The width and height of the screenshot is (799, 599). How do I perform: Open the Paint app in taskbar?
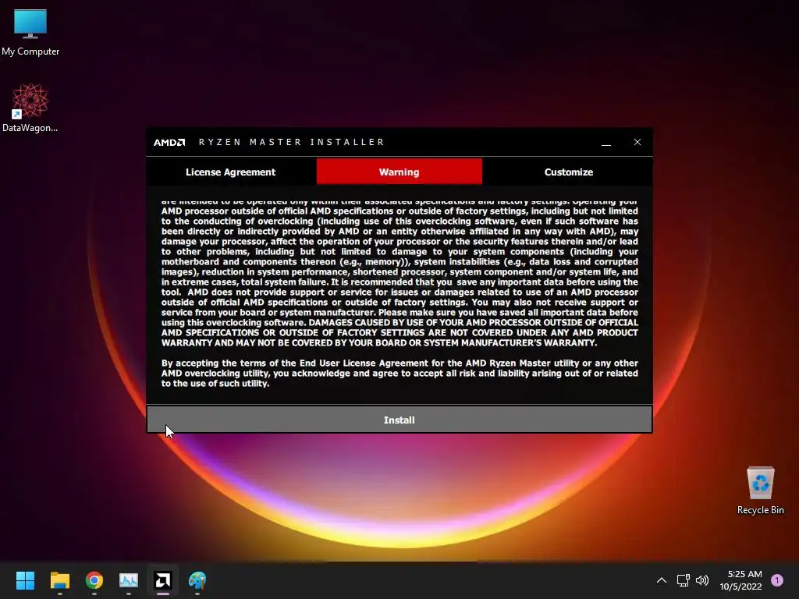[x=197, y=580]
